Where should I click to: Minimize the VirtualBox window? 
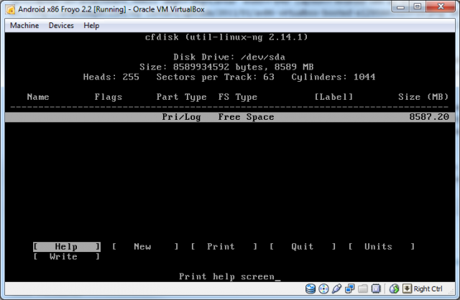pos(400,7)
